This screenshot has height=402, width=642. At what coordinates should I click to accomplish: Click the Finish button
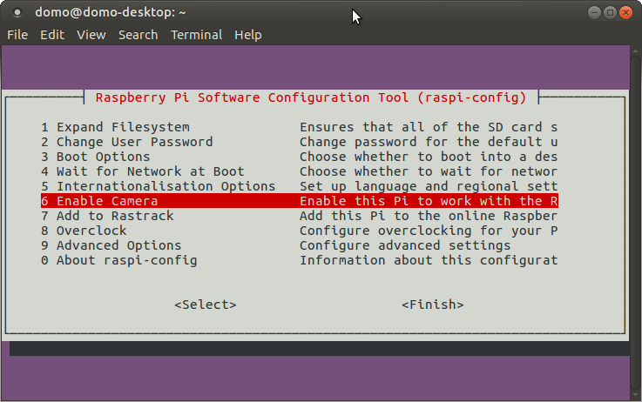pyautogui.click(x=432, y=305)
